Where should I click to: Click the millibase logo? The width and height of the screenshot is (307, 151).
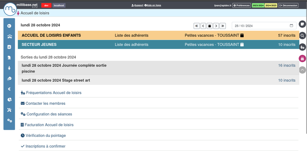[x=10, y=9]
